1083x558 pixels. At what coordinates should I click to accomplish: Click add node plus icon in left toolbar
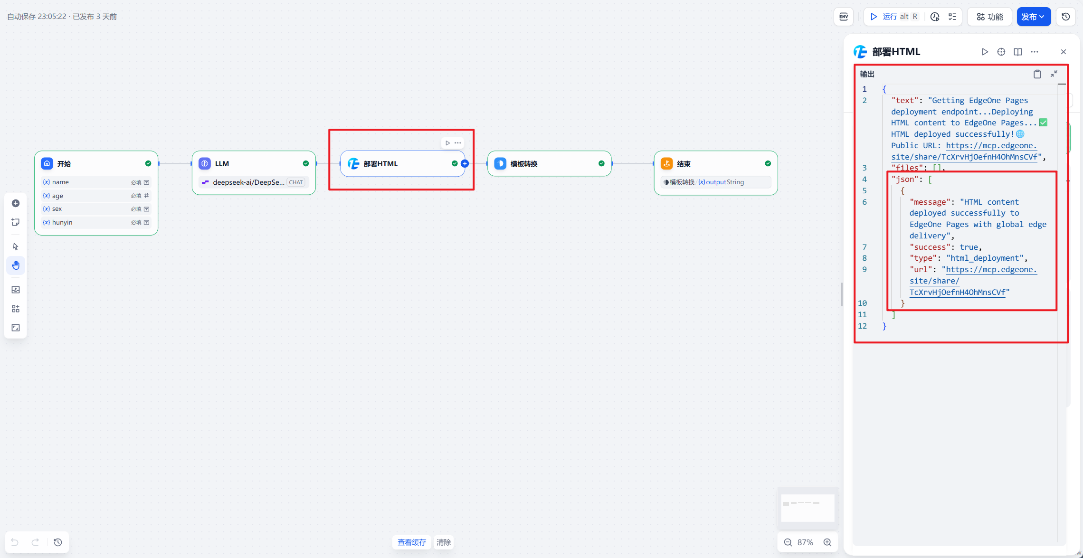coord(16,203)
